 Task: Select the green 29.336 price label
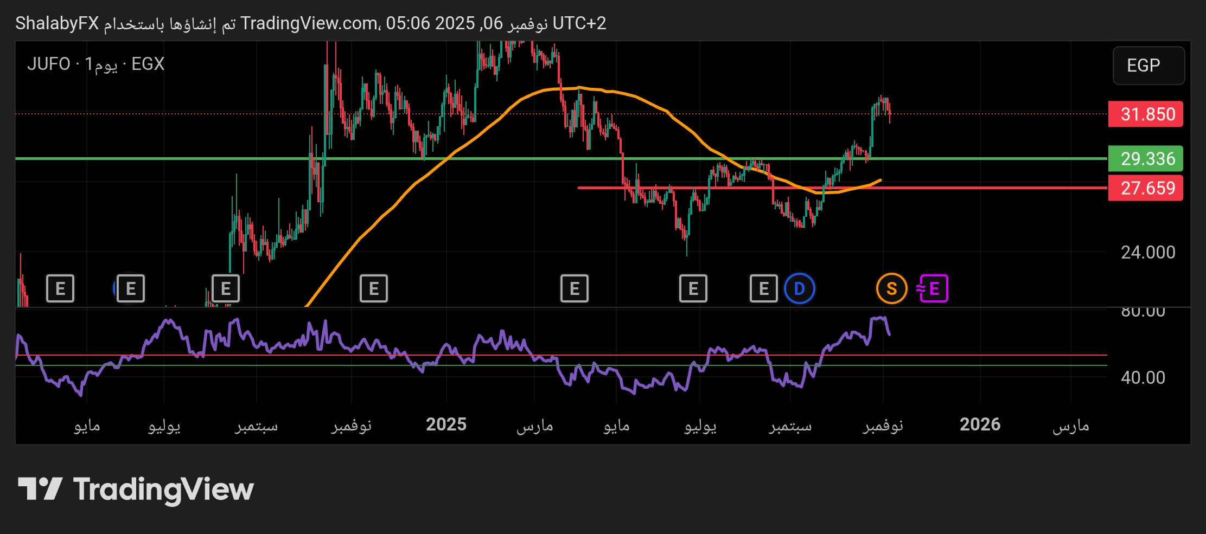point(1145,159)
